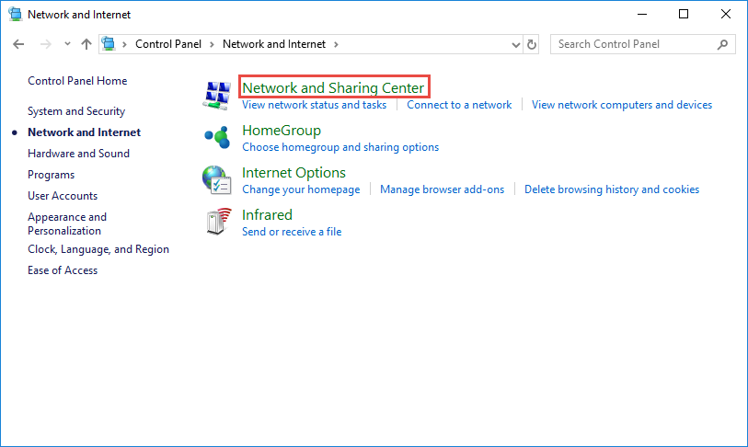This screenshot has width=748, height=447.
Task: Open View network computers and devices
Action: pos(622,105)
